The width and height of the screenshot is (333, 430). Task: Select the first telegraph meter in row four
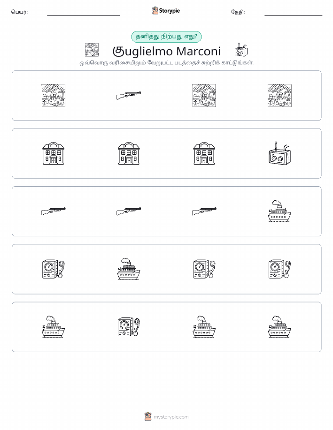pos(53,269)
